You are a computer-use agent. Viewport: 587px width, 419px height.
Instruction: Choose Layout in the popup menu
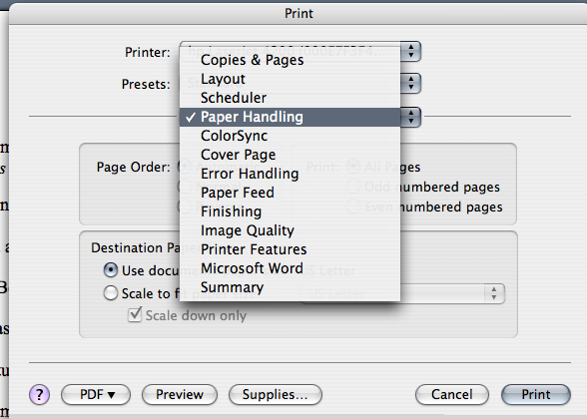click(290, 79)
